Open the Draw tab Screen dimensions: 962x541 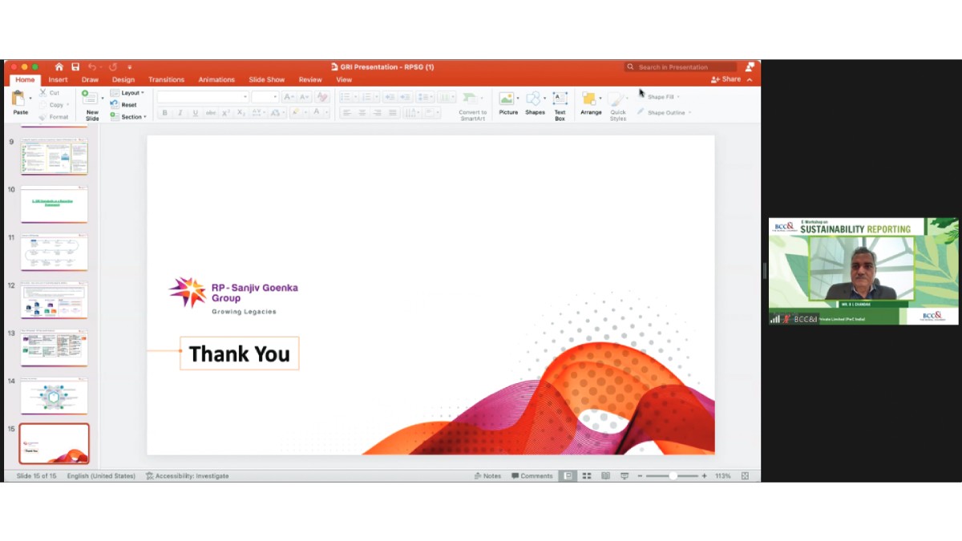pyautogui.click(x=90, y=79)
